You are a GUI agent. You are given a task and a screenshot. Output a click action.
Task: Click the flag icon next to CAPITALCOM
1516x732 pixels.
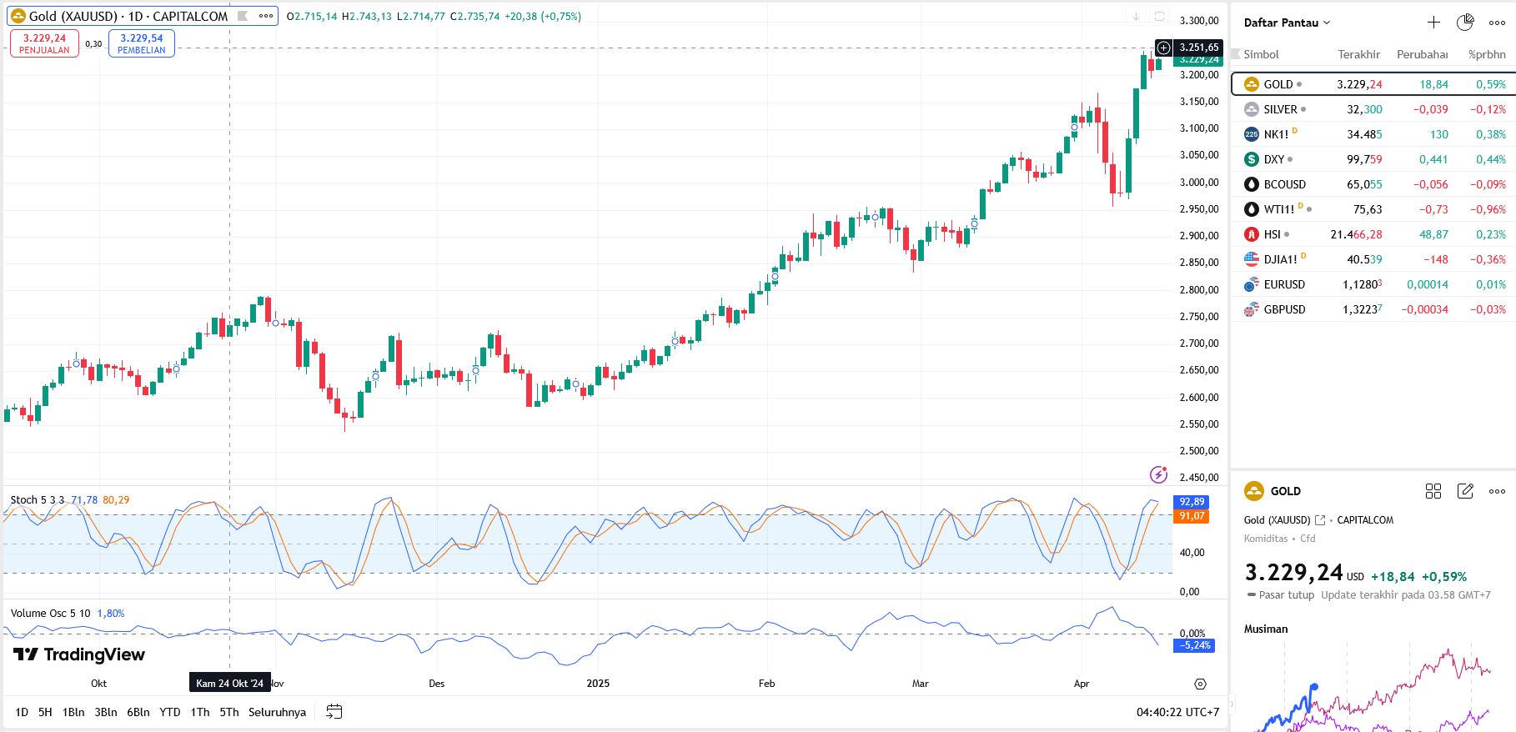coord(243,16)
